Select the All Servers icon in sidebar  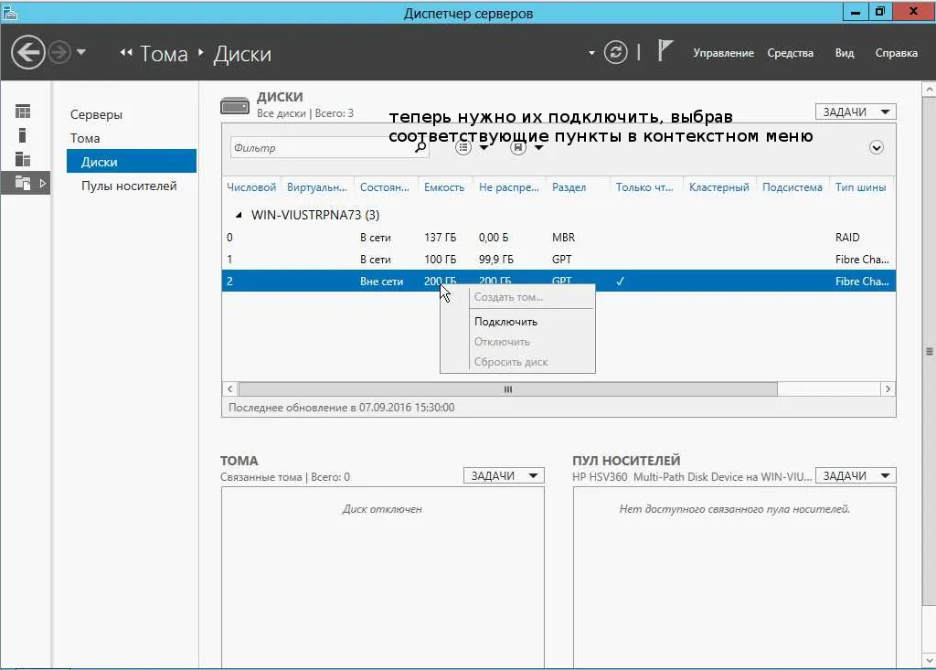(23, 159)
